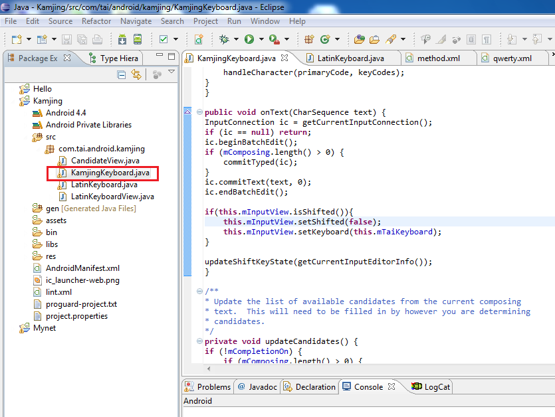Click the Open Type icon

tap(359, 39)
